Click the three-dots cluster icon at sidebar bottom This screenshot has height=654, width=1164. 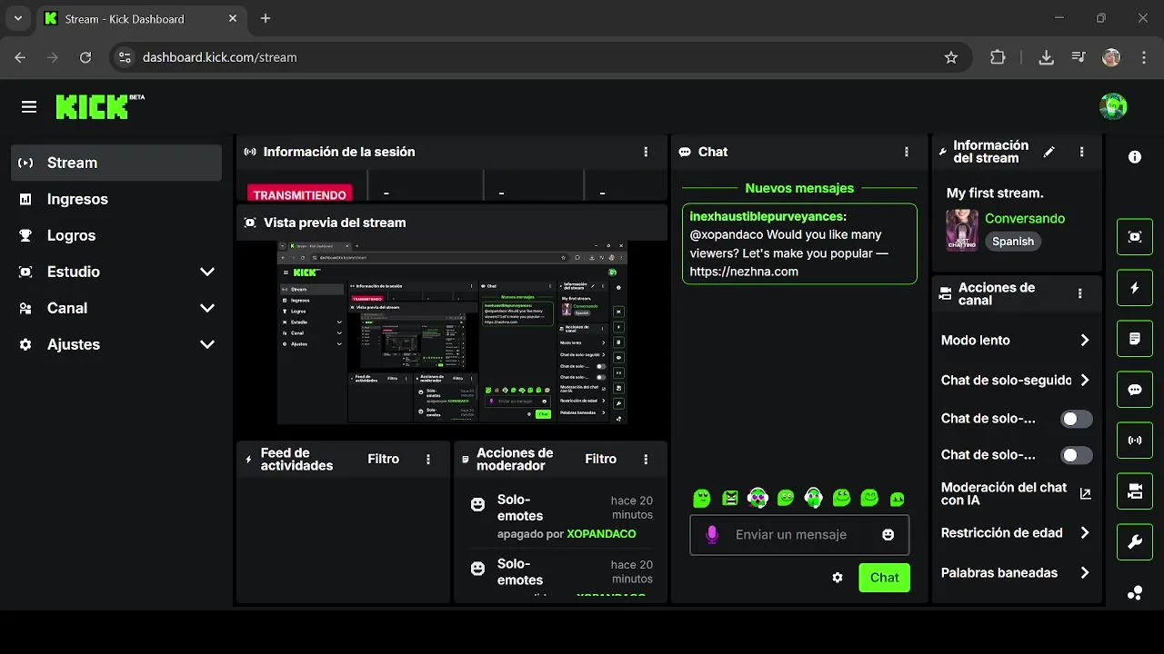pos(1135,593)
